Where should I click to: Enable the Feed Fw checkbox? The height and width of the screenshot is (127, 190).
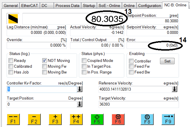pyautogui.click(x=131, y=66)
